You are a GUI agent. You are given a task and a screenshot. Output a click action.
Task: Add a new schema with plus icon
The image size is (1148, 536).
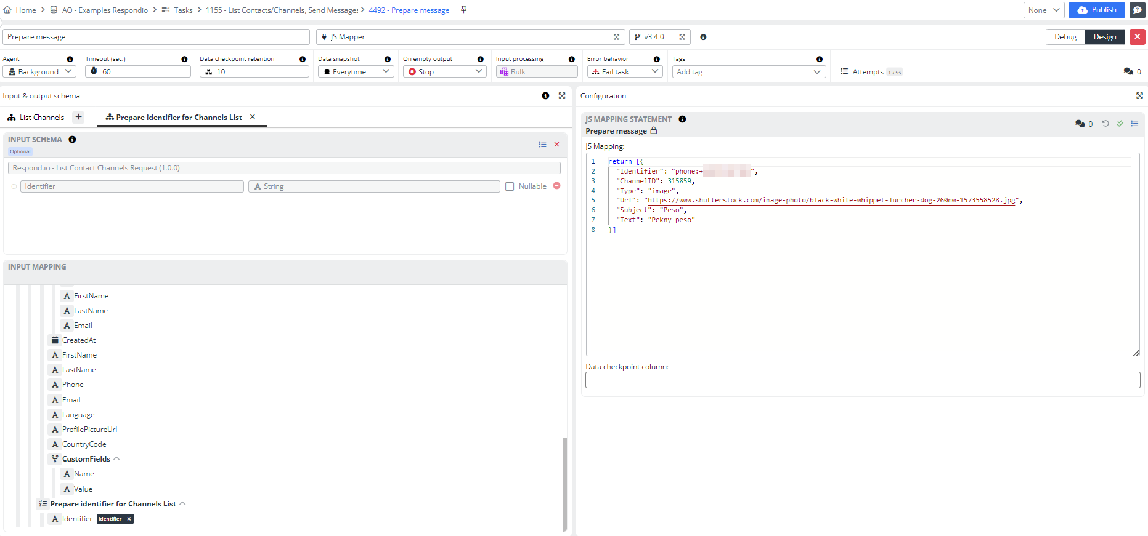click(78, 117)
